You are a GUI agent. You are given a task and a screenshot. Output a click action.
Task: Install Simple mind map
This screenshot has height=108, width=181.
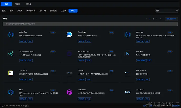click(53, 52)
